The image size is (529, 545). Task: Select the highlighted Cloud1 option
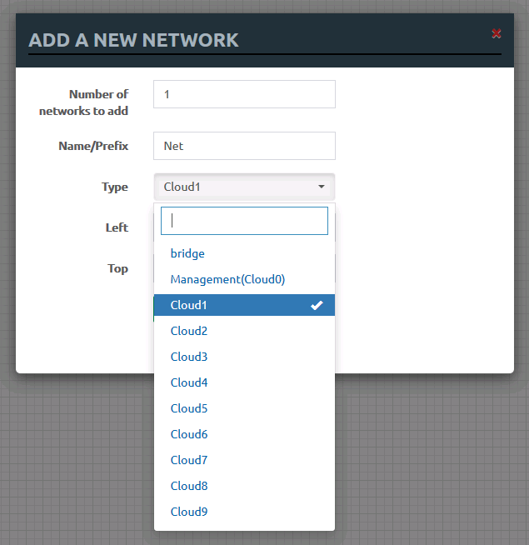tap(244, 305)
